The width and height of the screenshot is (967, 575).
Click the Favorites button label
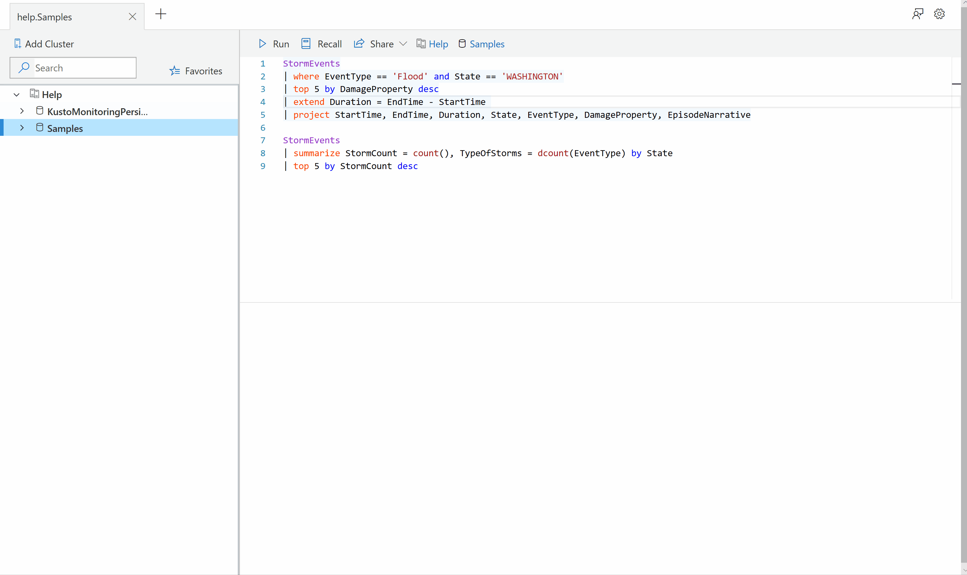coord(203,71)
